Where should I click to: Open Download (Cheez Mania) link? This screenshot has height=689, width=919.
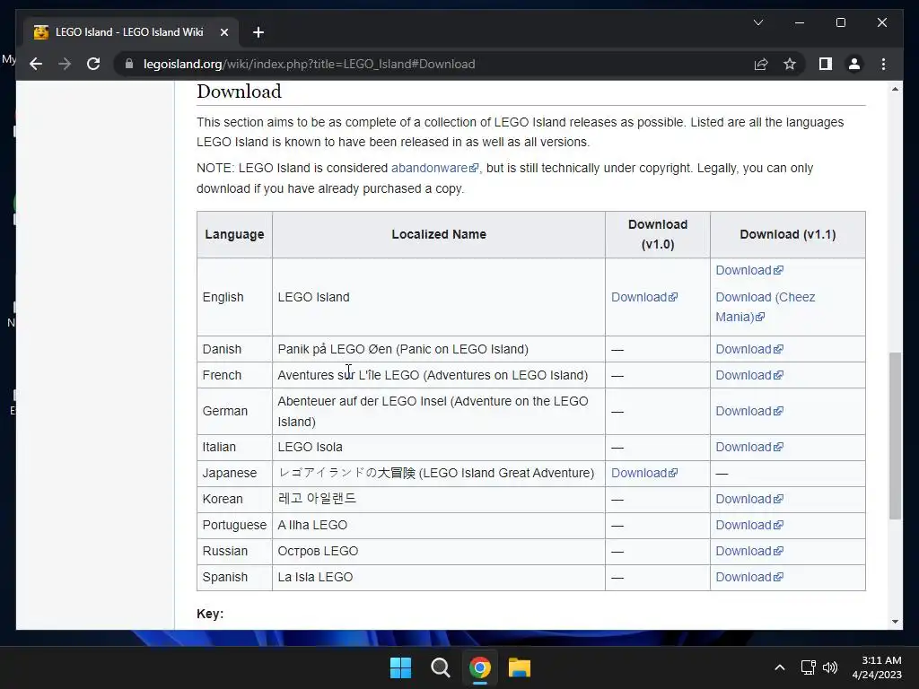pos(765,307)
